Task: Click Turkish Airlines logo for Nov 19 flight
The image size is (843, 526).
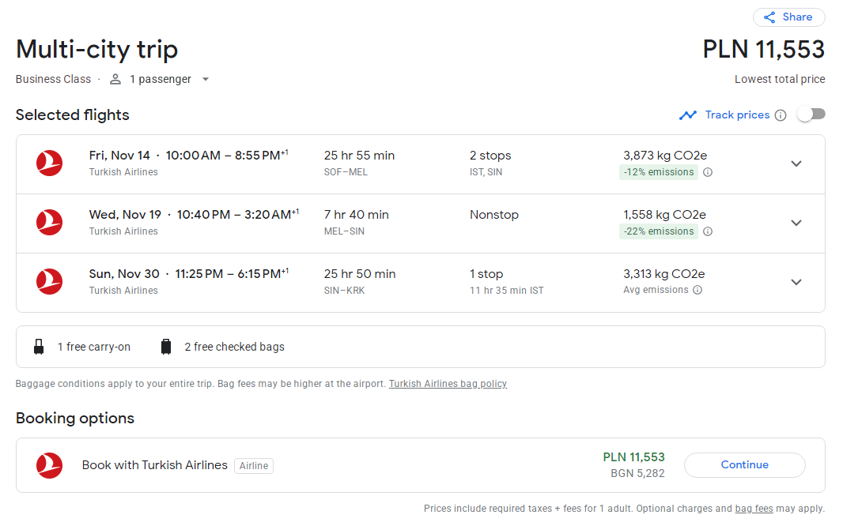Action: tap(50, 222)
